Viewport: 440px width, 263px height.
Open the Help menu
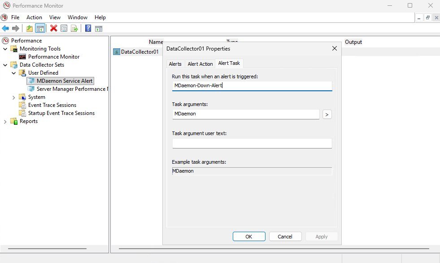tap(100, 17)
